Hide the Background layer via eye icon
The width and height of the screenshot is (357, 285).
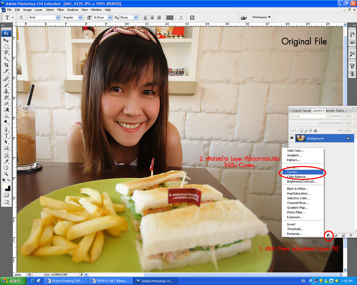292,138
